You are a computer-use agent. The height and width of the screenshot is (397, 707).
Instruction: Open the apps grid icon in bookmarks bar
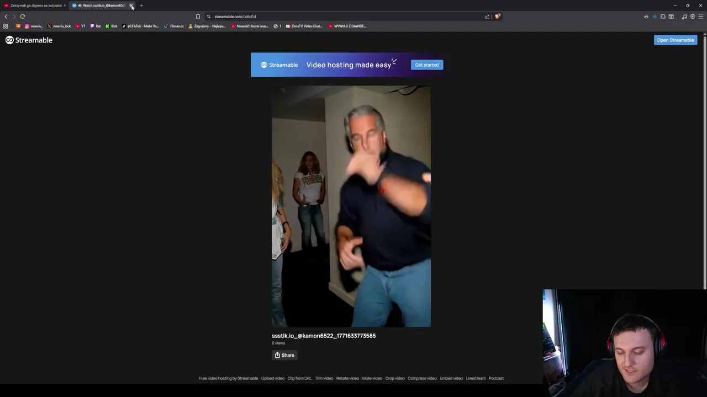[6, 26]
